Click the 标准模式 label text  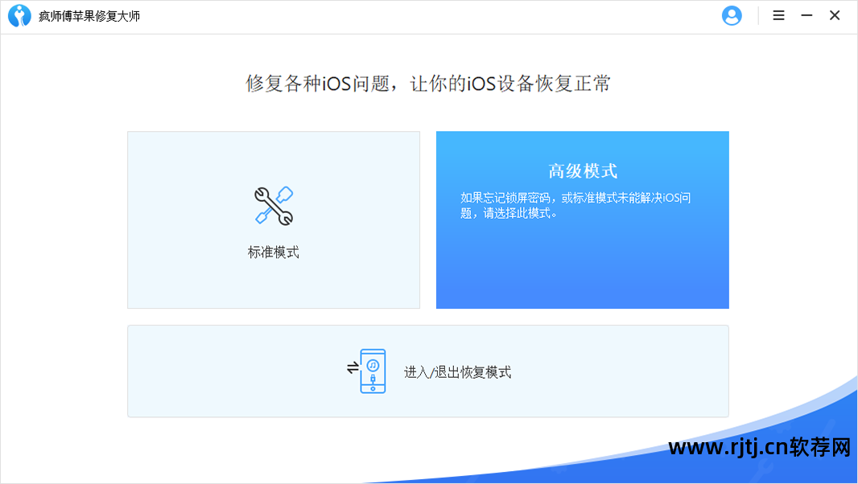[x=273, y=252]
